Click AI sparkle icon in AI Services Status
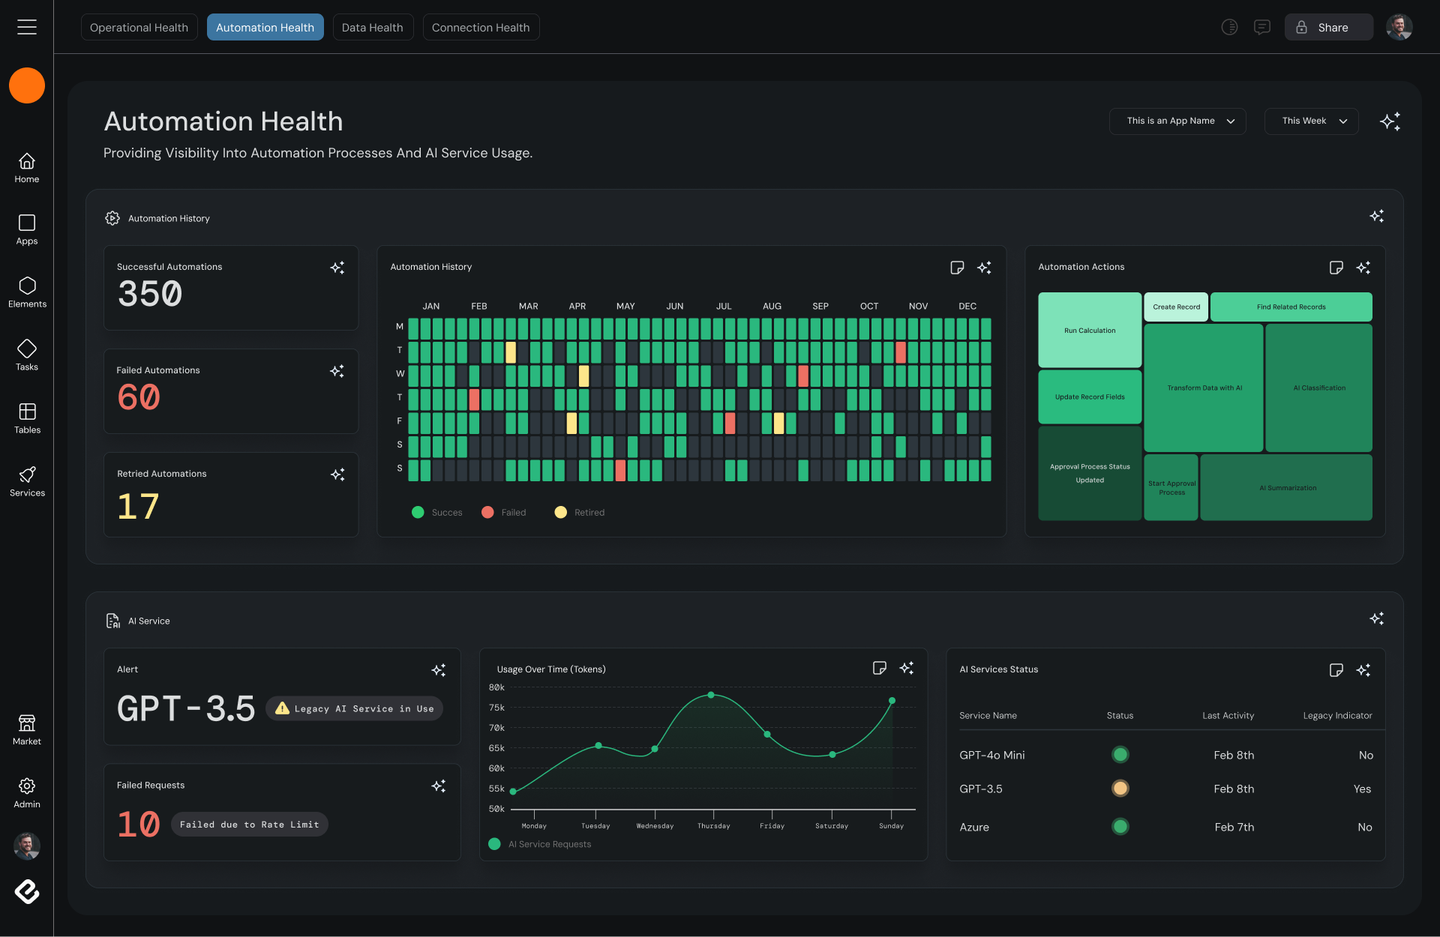The image size is (1440, 937). pos(1363,670)
